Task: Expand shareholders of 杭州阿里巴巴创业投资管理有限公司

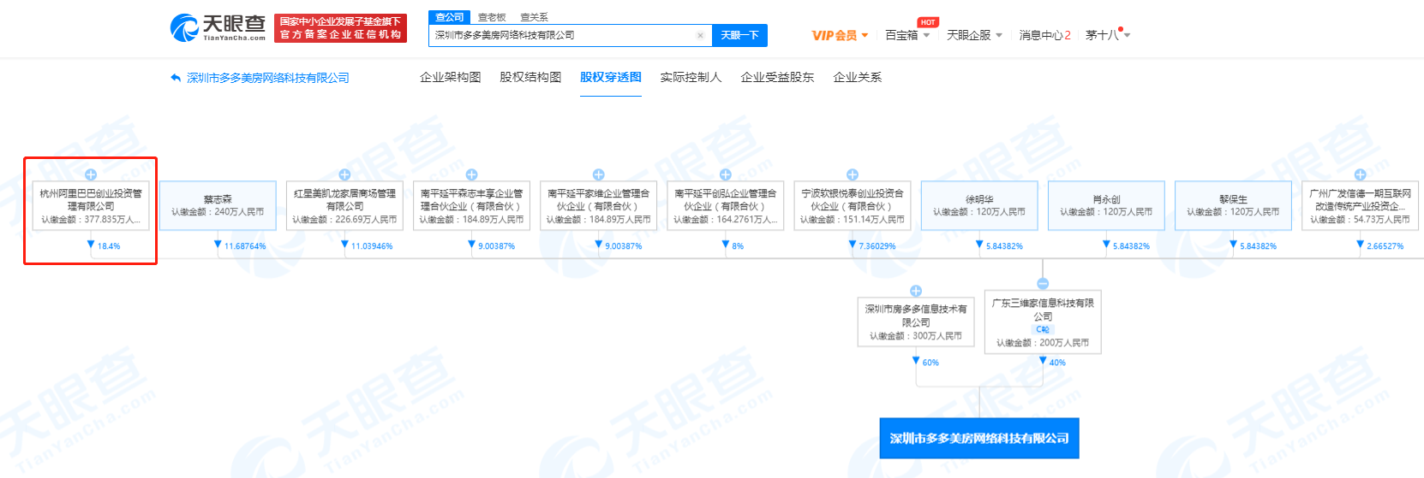Action: pyautogui.click(x=90, y=174)
